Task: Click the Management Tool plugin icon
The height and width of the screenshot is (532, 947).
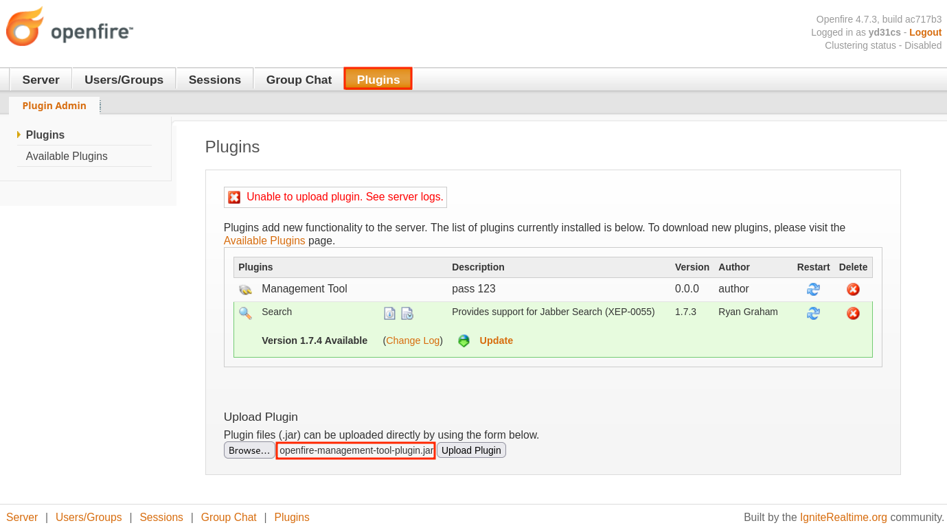Action: tap(245, 290)
